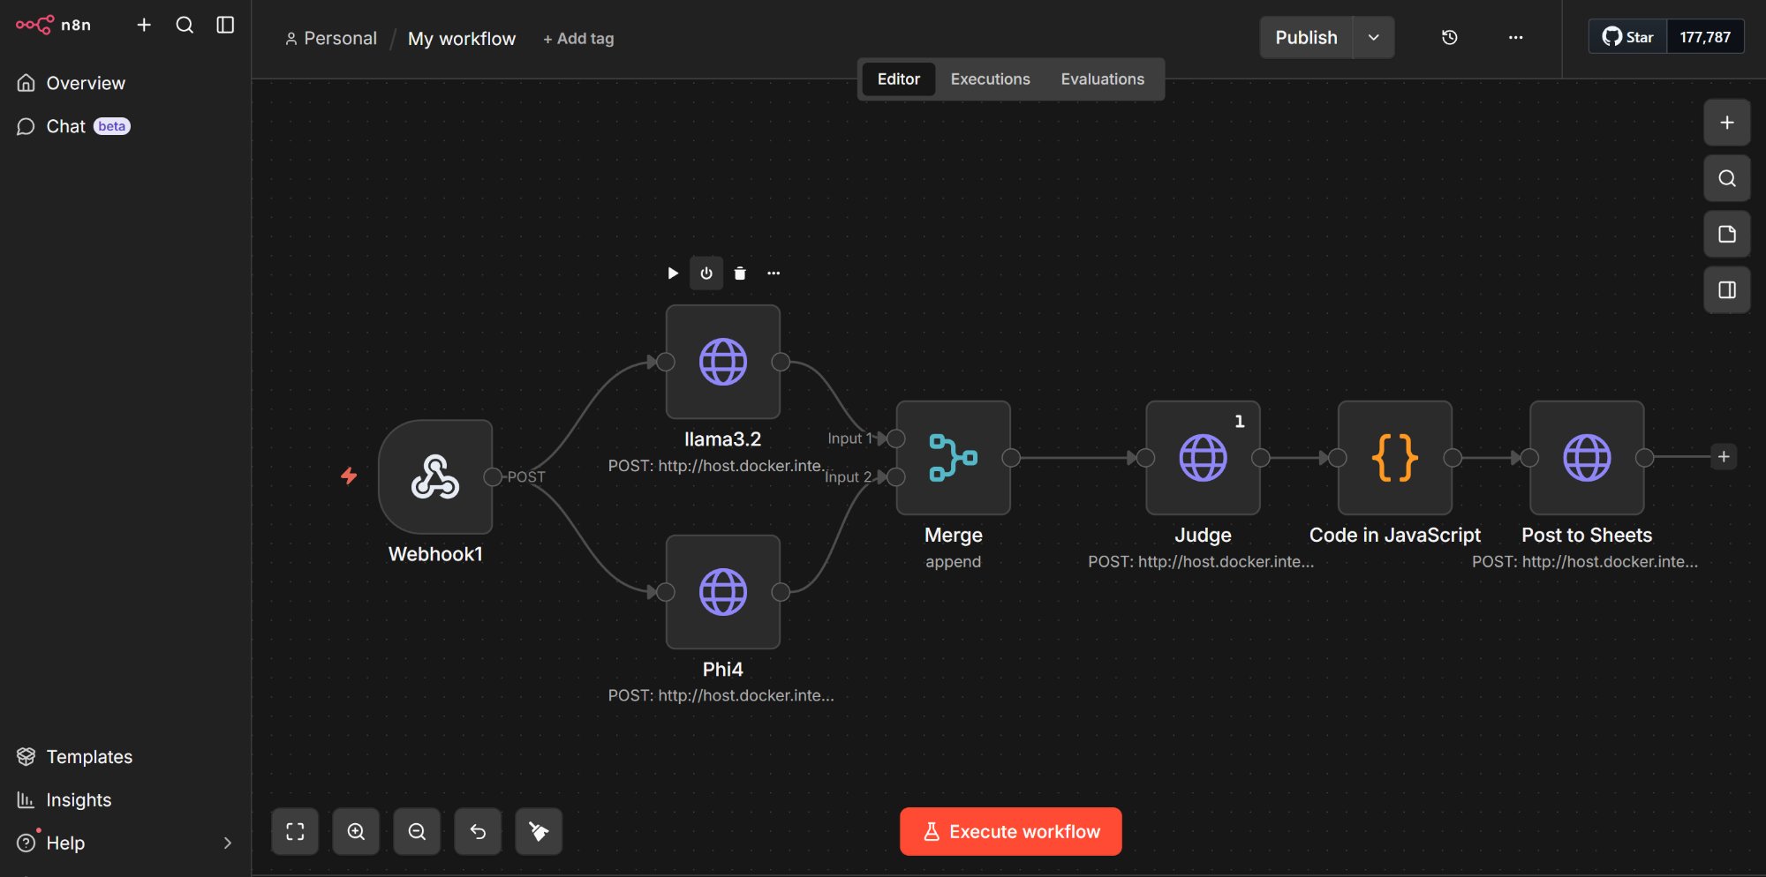
Task: Click Post to Sheets URL subtitle
Action: tap(1585, 562)
